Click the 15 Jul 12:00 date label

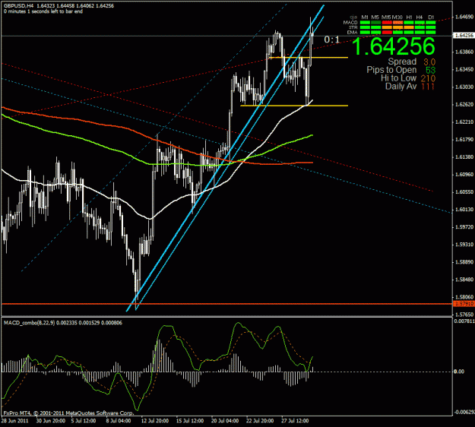(x=190, y=421)
